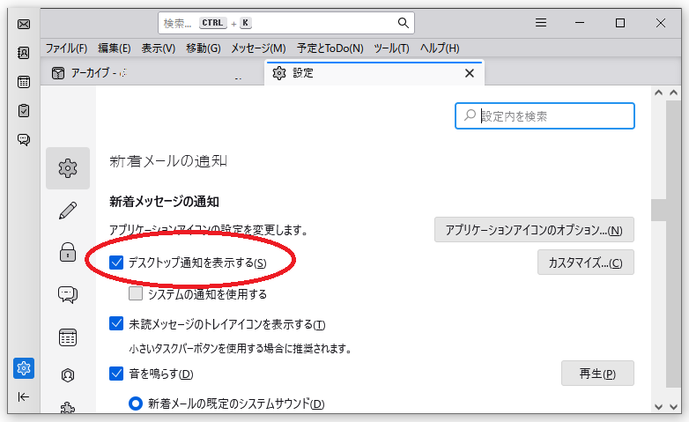The image size is (689, 422).
Task: Close the 設定 tab
Action: pos(470,73)
